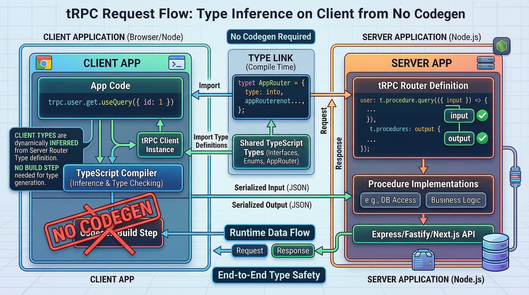Click the useQuery code line
529x295 pixels.
[111, 102]
